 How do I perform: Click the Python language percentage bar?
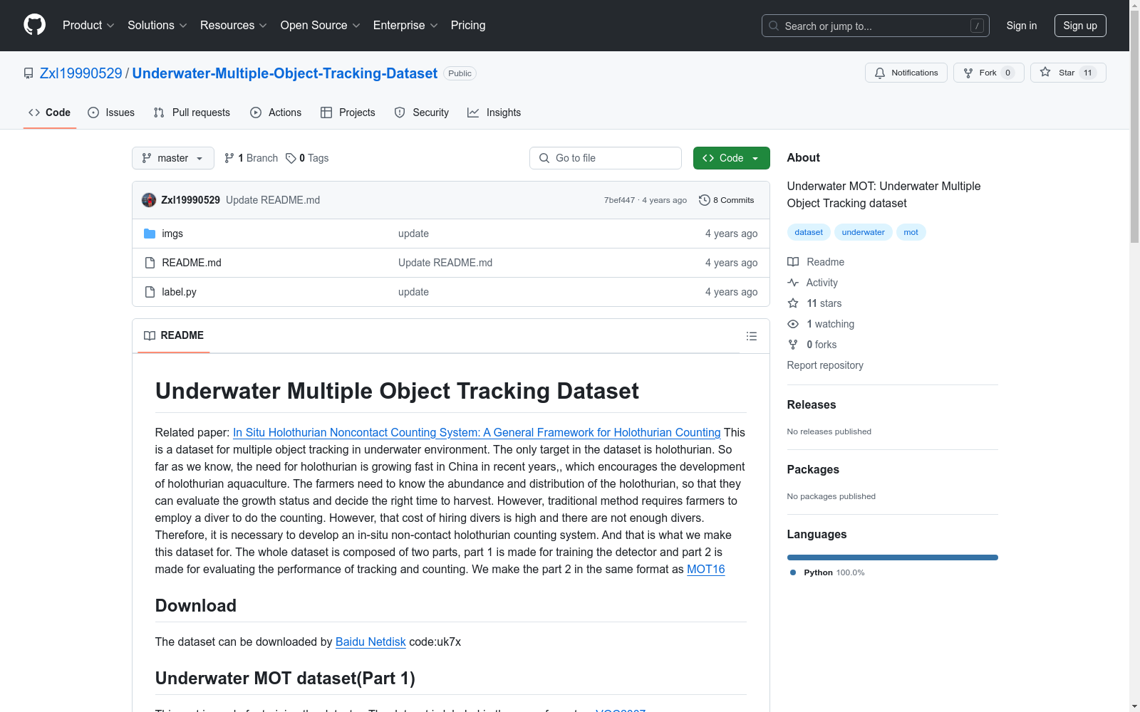[x=892, y=557]
